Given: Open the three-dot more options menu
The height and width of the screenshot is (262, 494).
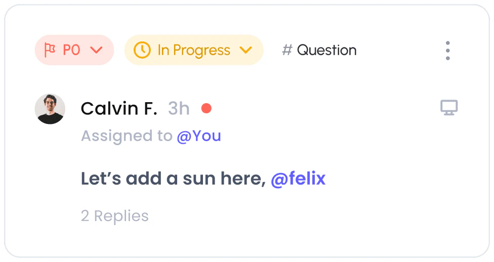Looking at the screenshot, I should tap(447, 51).
